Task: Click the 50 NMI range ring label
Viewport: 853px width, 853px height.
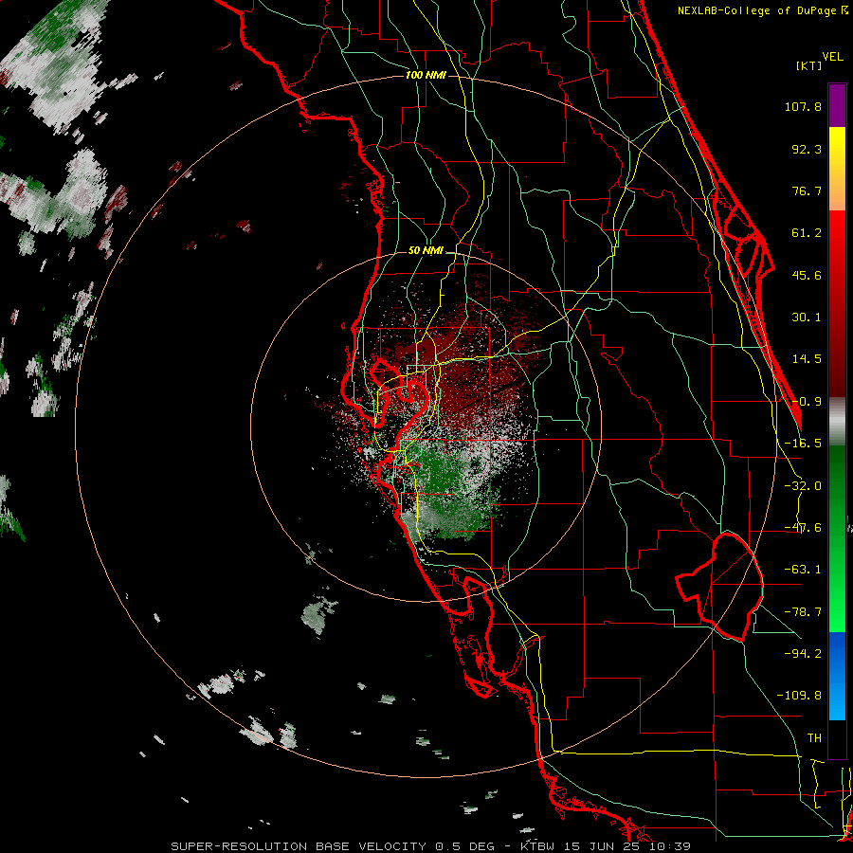Action: pyautogui.click(x=426, y=251)
